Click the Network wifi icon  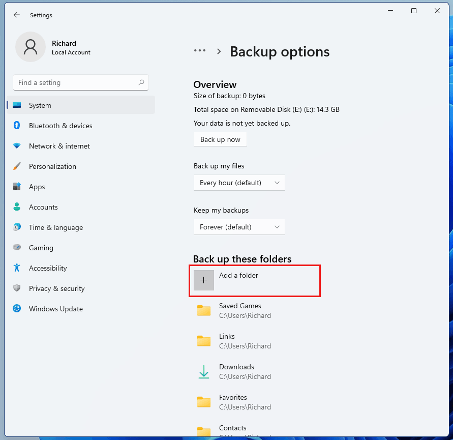click(x=17, y=145)
